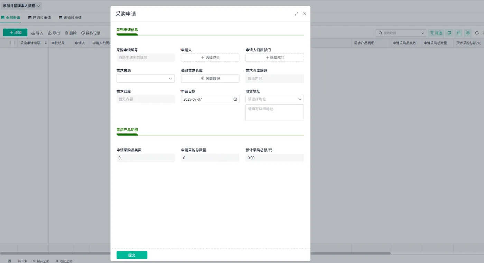
Task: Tick the select-all checkbox in table header
Action: (x=12, y=43)
